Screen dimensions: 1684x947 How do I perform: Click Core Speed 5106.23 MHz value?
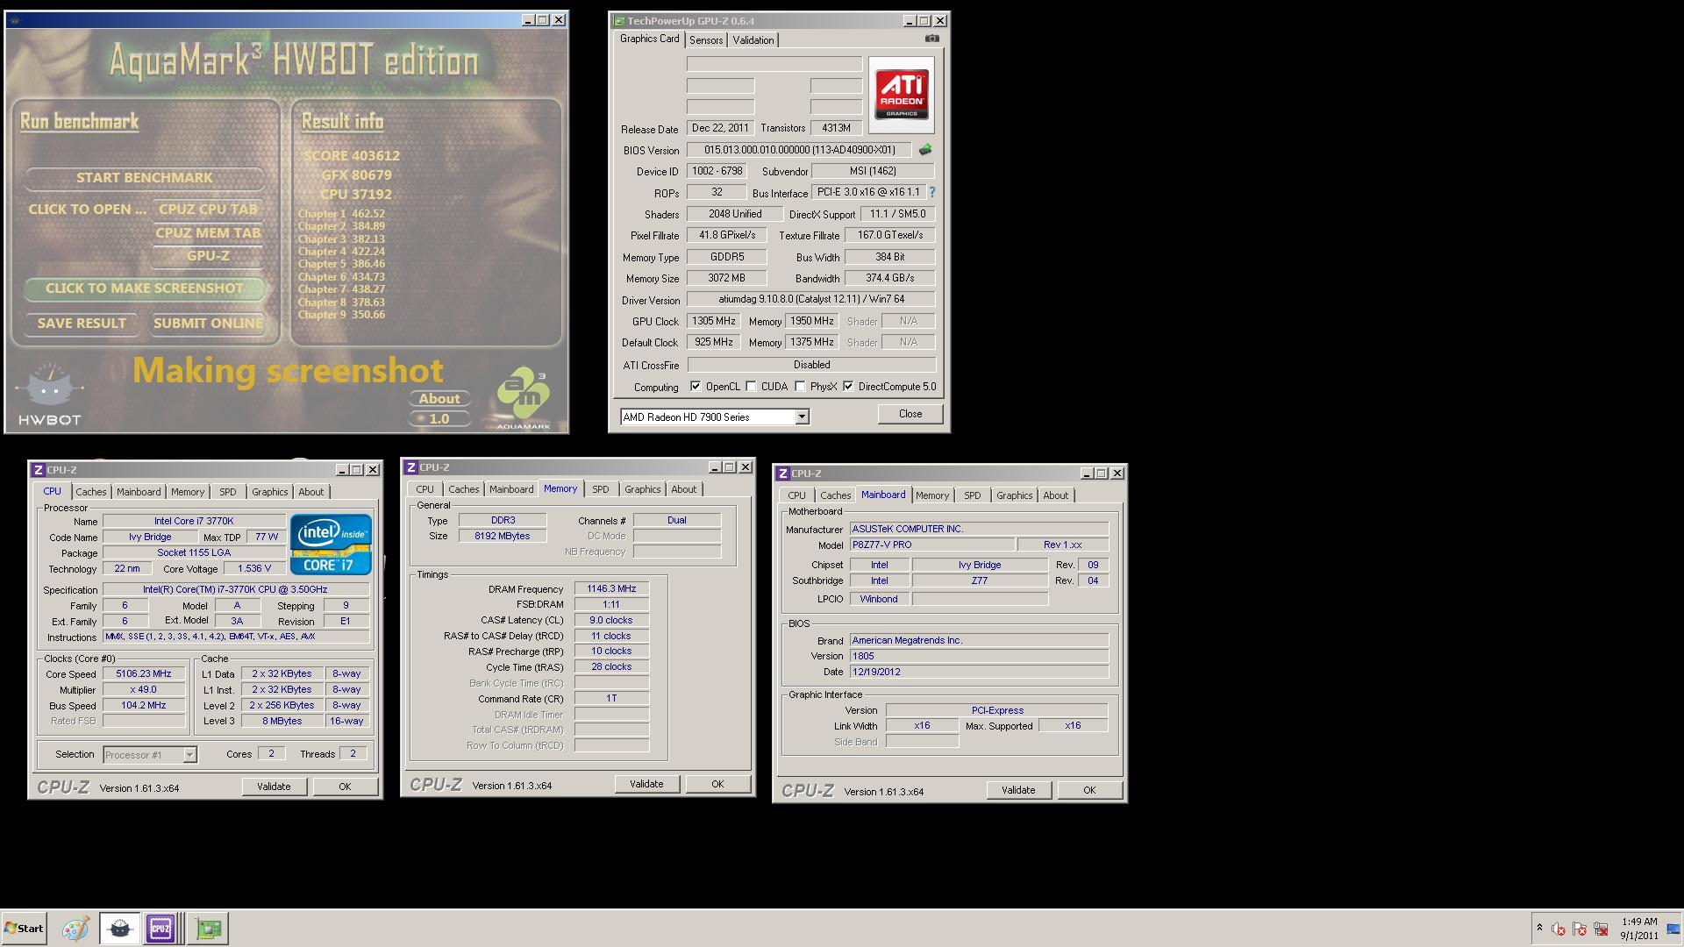pyautogui.click(x=144, y=674)
